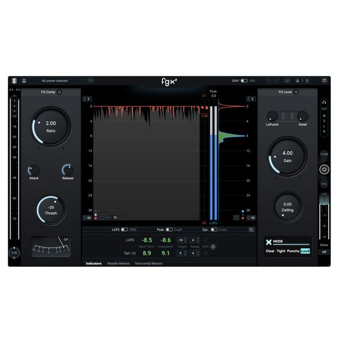Open the Indicators tab
340x340 pixels.
[x=93, y=263]
